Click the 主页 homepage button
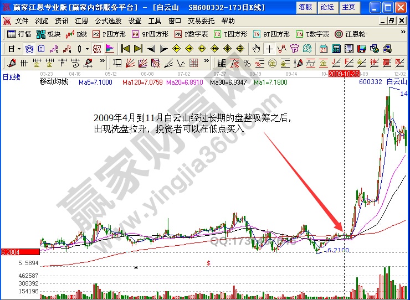 348,7
